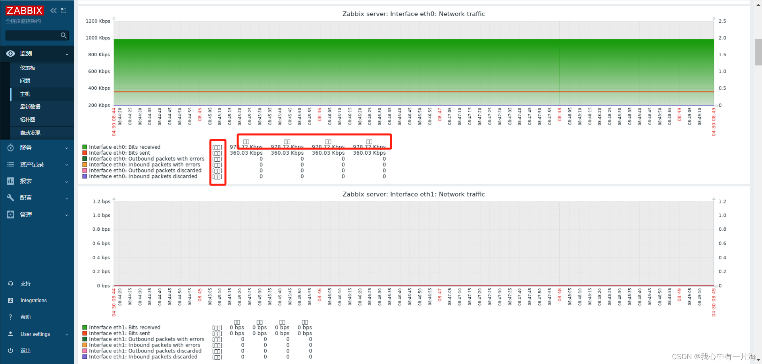This screenshot has height=364, width=762.
Task: Click the stopwatch icon for 服务
Action: pos(11,148)
